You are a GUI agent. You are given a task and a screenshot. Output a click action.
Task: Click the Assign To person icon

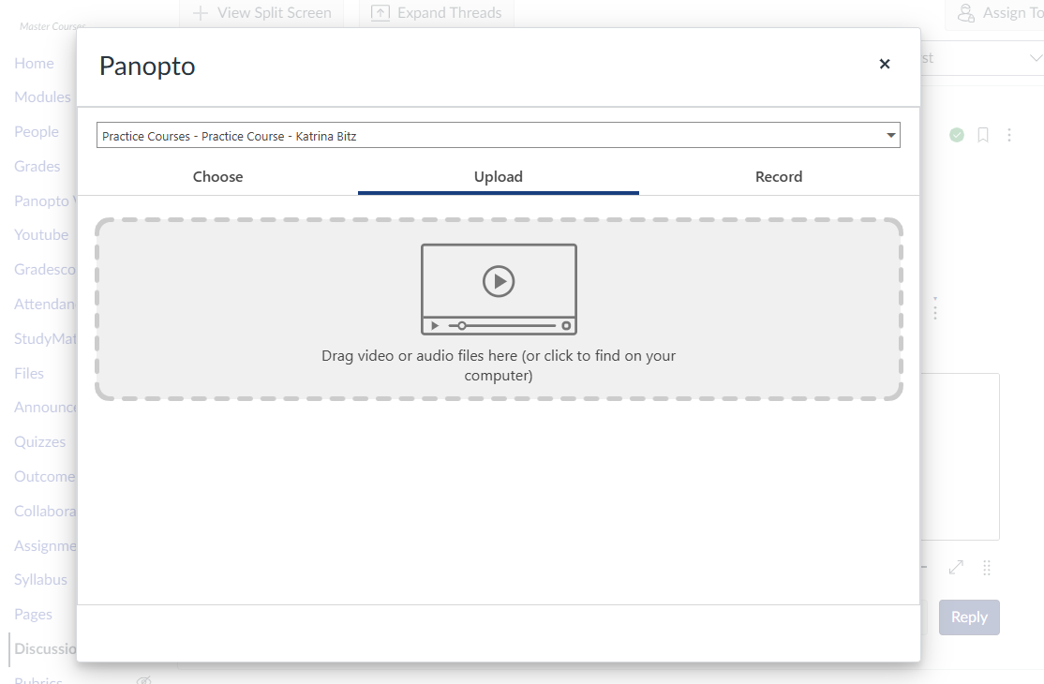967,13
